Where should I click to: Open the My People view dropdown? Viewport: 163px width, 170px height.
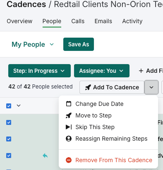click(33, 44)
